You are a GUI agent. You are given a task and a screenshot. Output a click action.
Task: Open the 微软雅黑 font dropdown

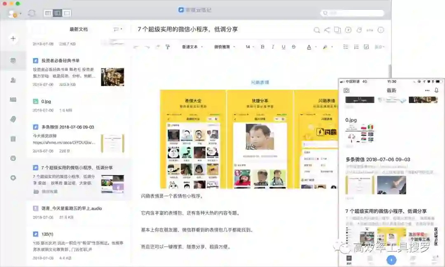coord(225,47)
